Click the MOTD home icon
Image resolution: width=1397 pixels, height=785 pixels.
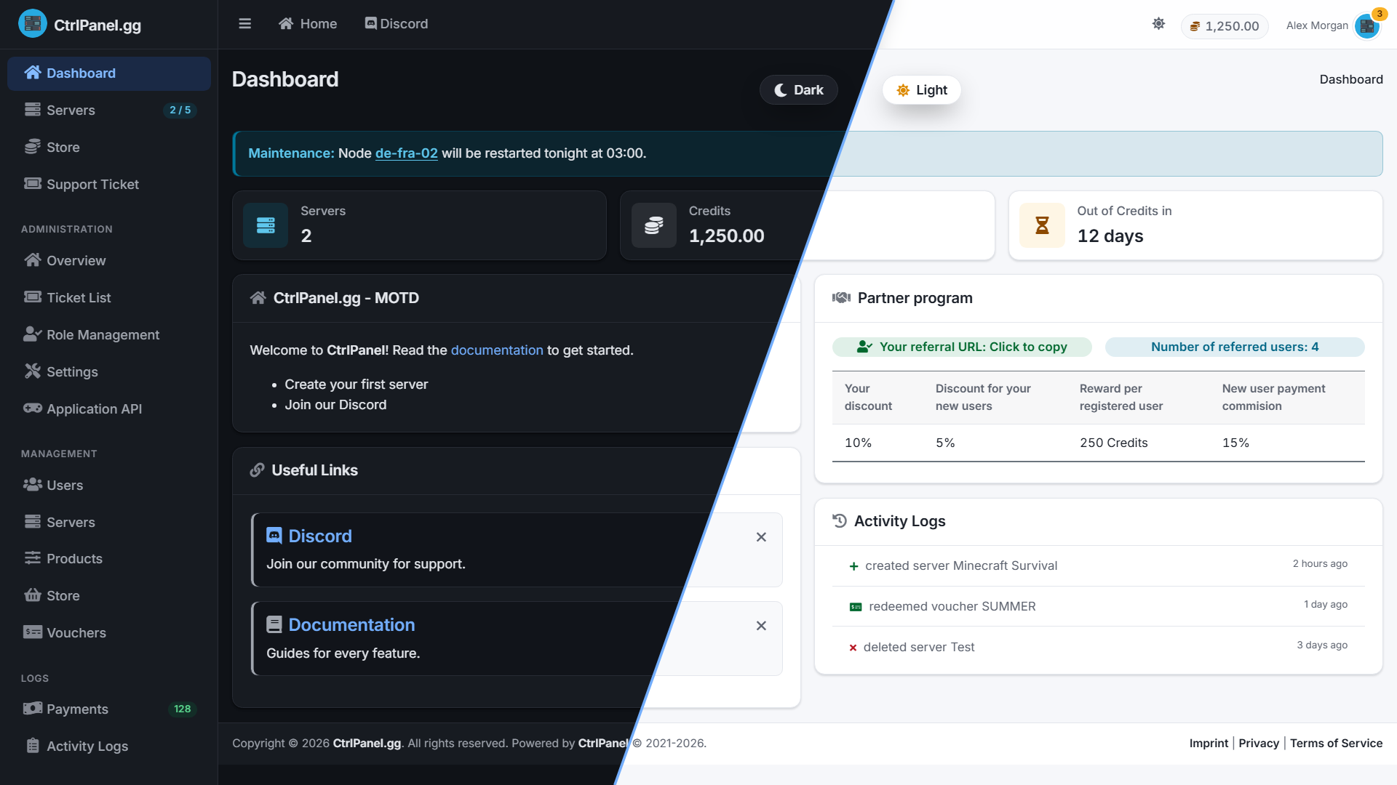(258, 298)
